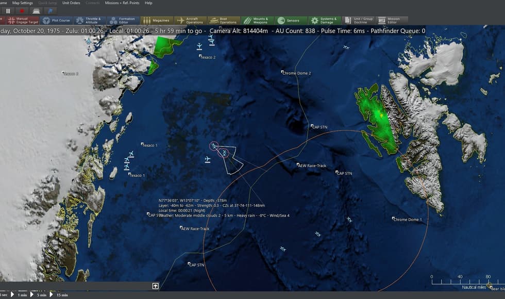505x299 pixels.
Task: Click the Pathfinder Queue: 0 readout
Action: coord(398,31)
